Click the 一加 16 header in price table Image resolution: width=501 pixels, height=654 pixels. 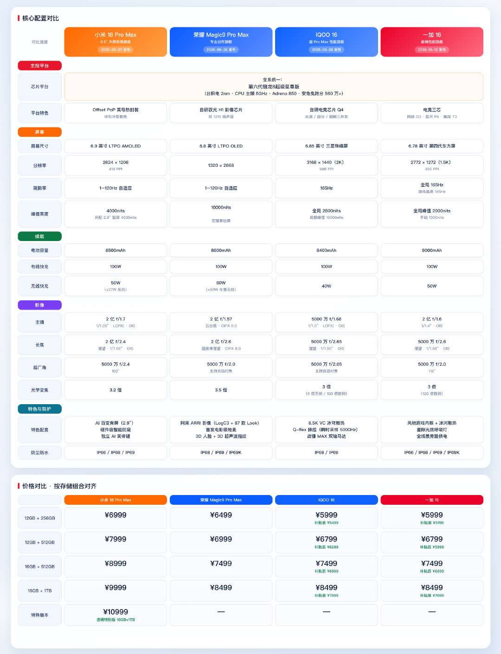[x=432, y=500]
